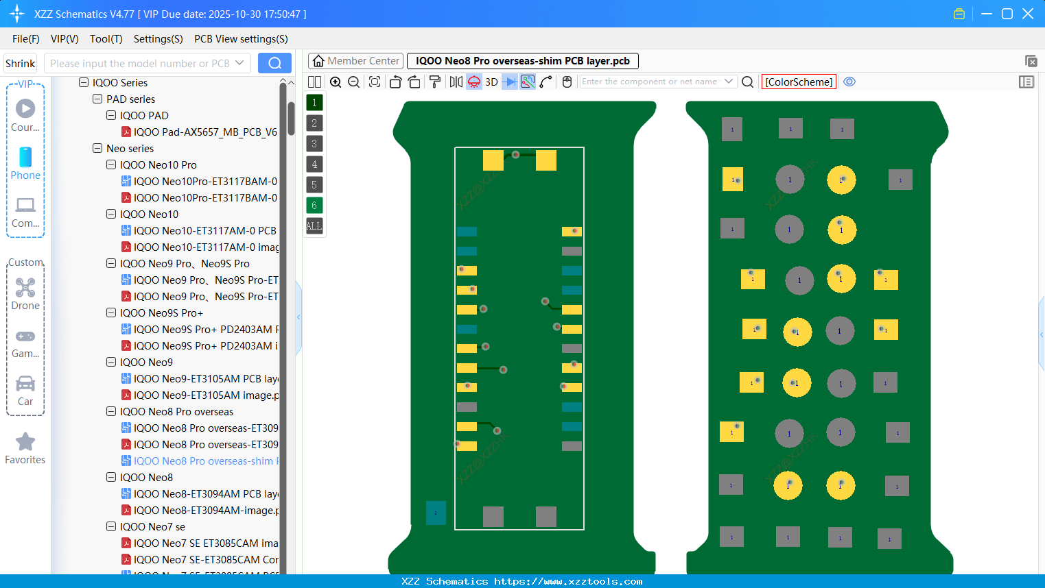Open the Tool(T) menu
Viewport: 1045px width, 588px height.
[106, 39]
